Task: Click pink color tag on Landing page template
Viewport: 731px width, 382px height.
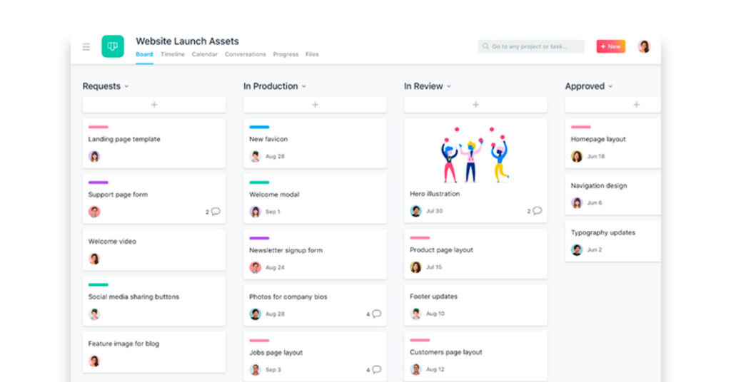Action: 99,127
